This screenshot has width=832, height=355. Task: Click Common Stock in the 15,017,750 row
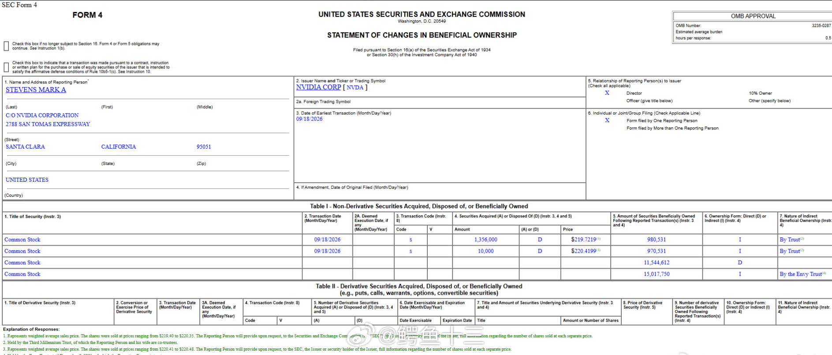[22, 274]
